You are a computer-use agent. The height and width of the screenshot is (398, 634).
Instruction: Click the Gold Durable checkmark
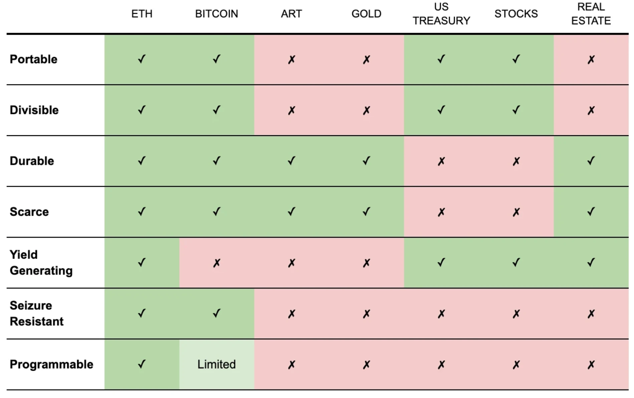(x=366, y=161)
